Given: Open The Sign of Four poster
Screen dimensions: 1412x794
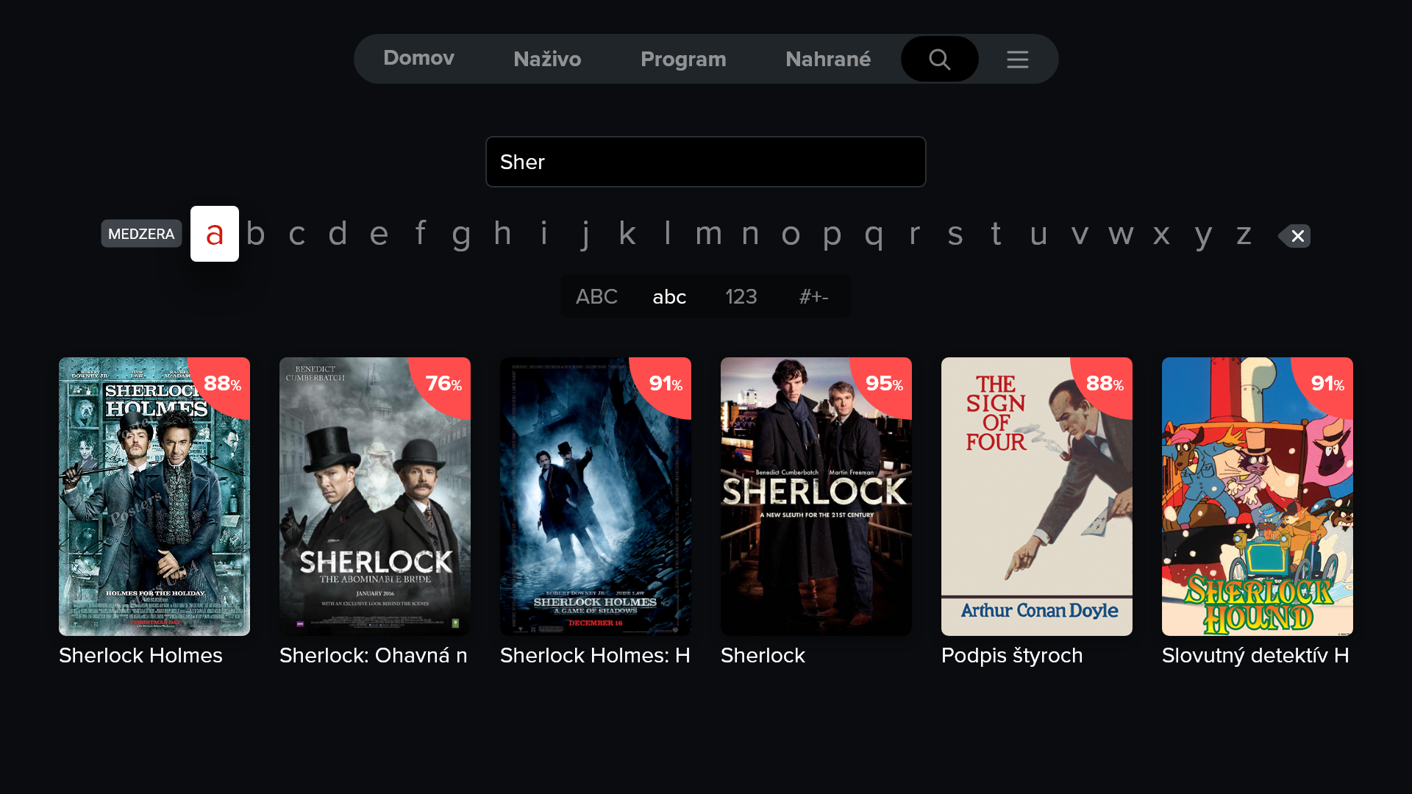Looking at the screenshot, I should [1037, 496].
